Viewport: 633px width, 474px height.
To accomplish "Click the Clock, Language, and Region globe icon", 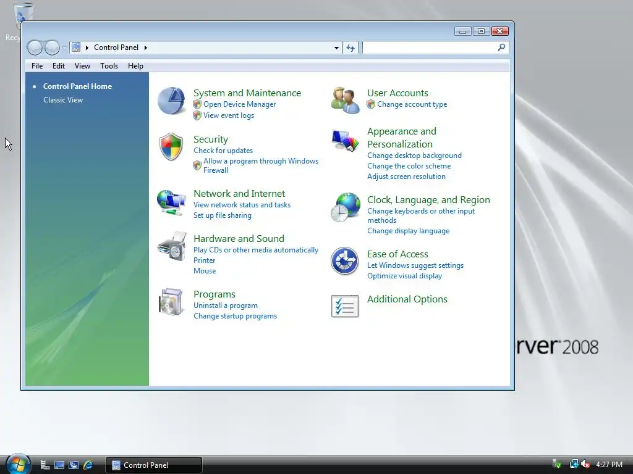I will pos(345,207).
